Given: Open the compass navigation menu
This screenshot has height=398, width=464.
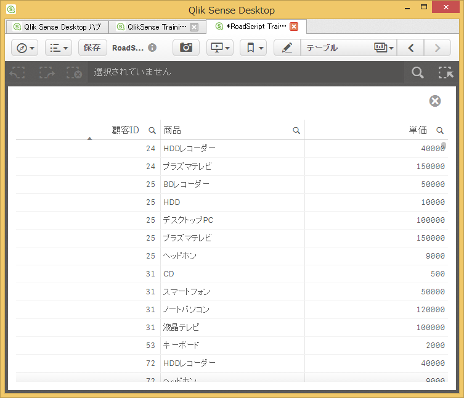Looking at the screenshot, I should [25, 48].
